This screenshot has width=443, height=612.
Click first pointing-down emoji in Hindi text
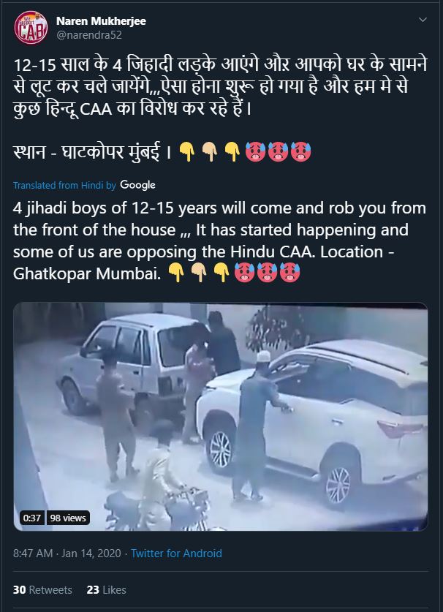(x=187, y=152)
